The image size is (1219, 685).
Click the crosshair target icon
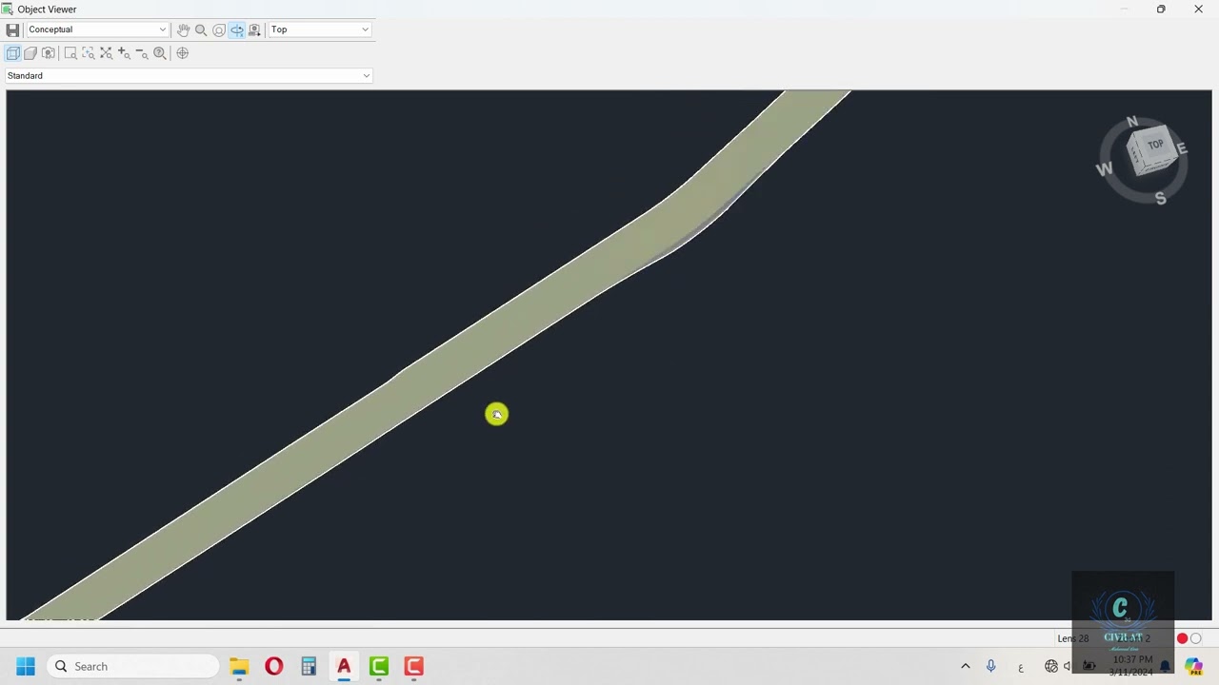click(x=182, y=53)
